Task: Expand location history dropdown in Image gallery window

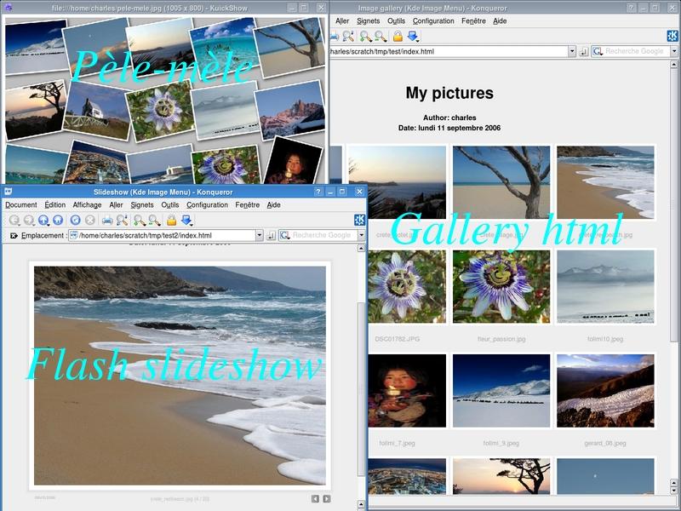Action: click(572, 51)
